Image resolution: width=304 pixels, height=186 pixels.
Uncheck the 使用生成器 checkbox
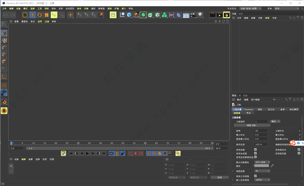click(x=255, y=153)
